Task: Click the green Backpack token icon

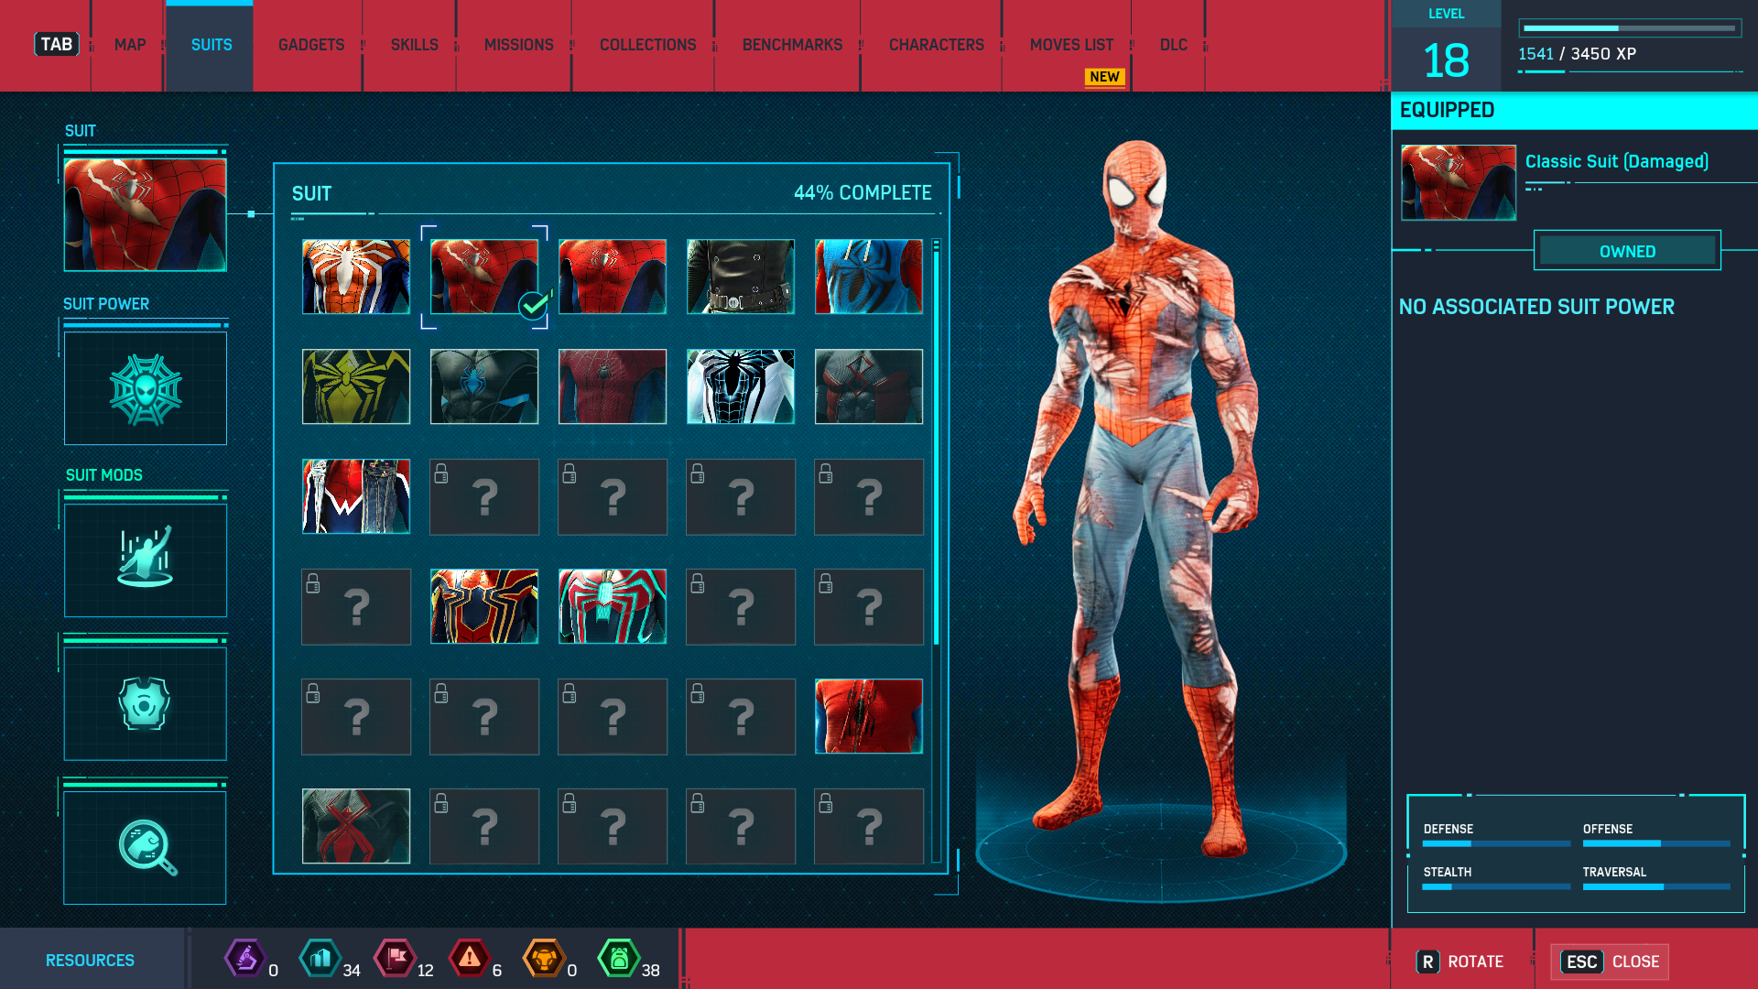Action: 619,959
